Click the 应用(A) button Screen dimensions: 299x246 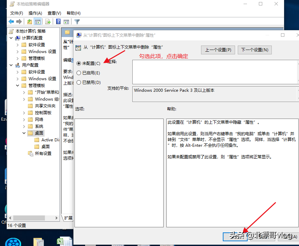click(288, 237)
